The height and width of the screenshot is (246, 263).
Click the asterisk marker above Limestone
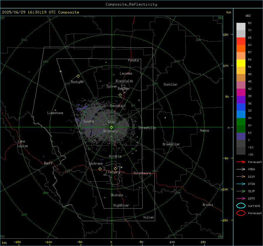(55, 110)
